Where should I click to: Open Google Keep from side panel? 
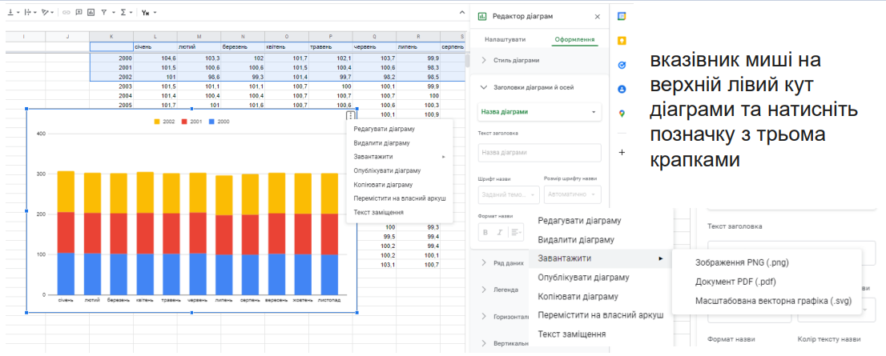(622, 40)
